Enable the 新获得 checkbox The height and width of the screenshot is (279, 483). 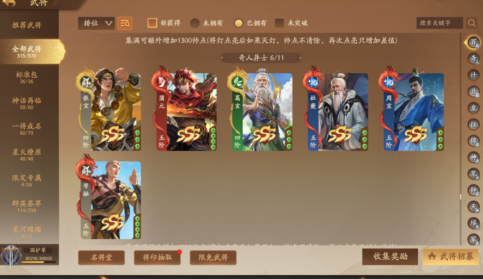pyautogui.click(x=152, y=23)
